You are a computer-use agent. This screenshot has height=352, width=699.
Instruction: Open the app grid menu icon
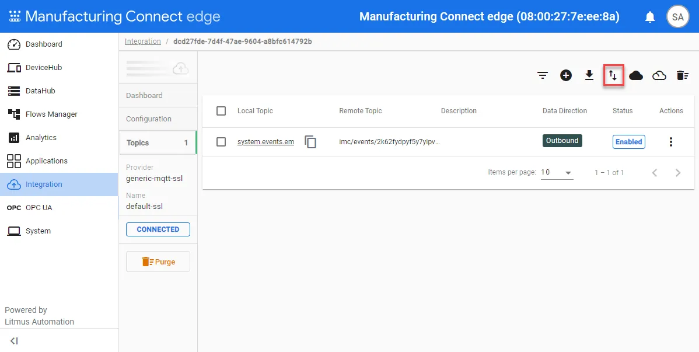[15, 16]
